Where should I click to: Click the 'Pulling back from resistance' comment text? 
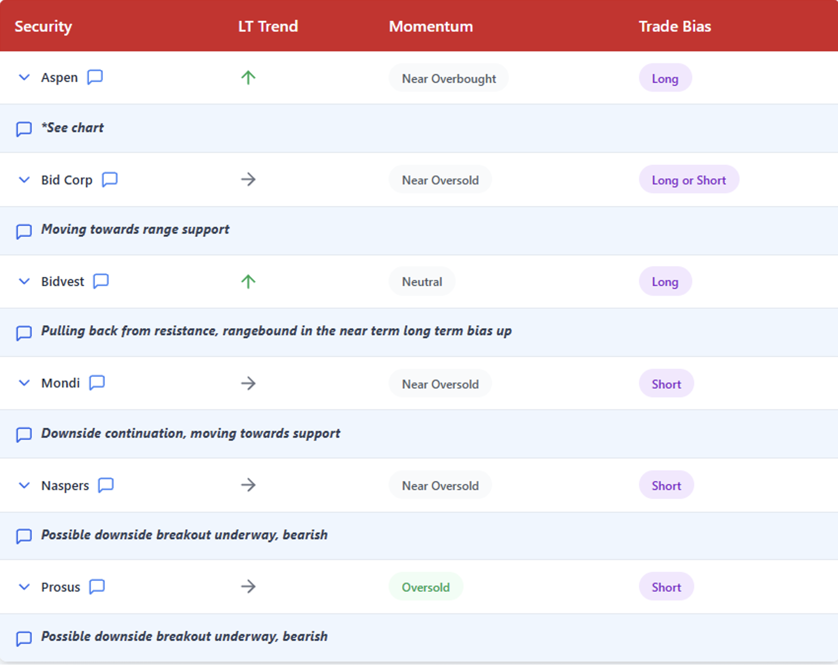tap(276, 331)
